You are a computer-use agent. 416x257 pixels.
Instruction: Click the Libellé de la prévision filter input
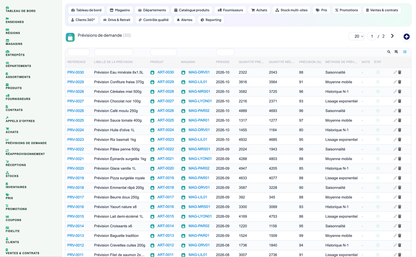[113, 52]
